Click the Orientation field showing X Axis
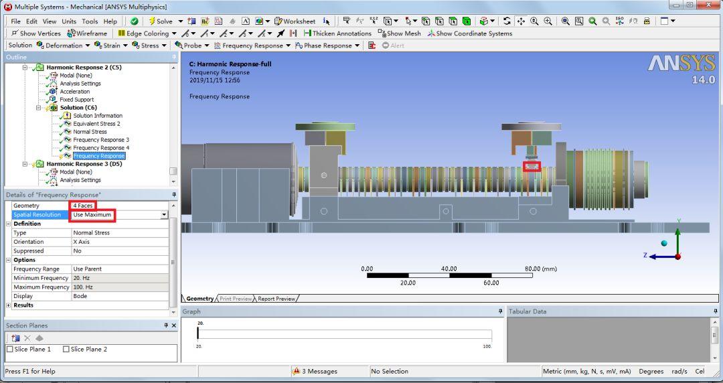Viewport: 723px width, 383px height. [120, 242]
